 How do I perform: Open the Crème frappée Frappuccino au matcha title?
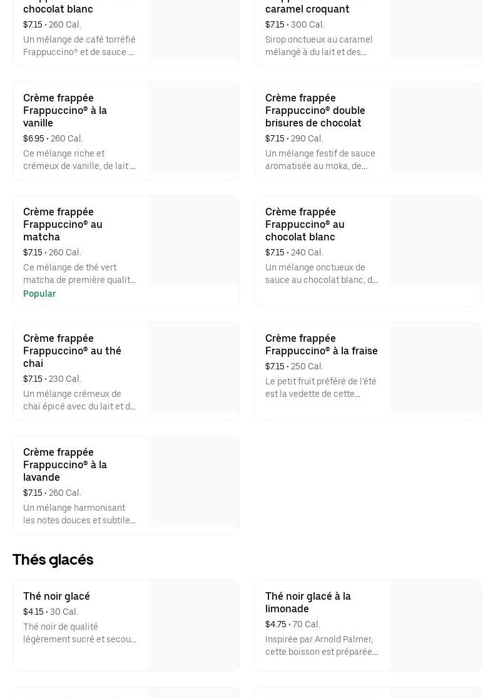(63, 224)
